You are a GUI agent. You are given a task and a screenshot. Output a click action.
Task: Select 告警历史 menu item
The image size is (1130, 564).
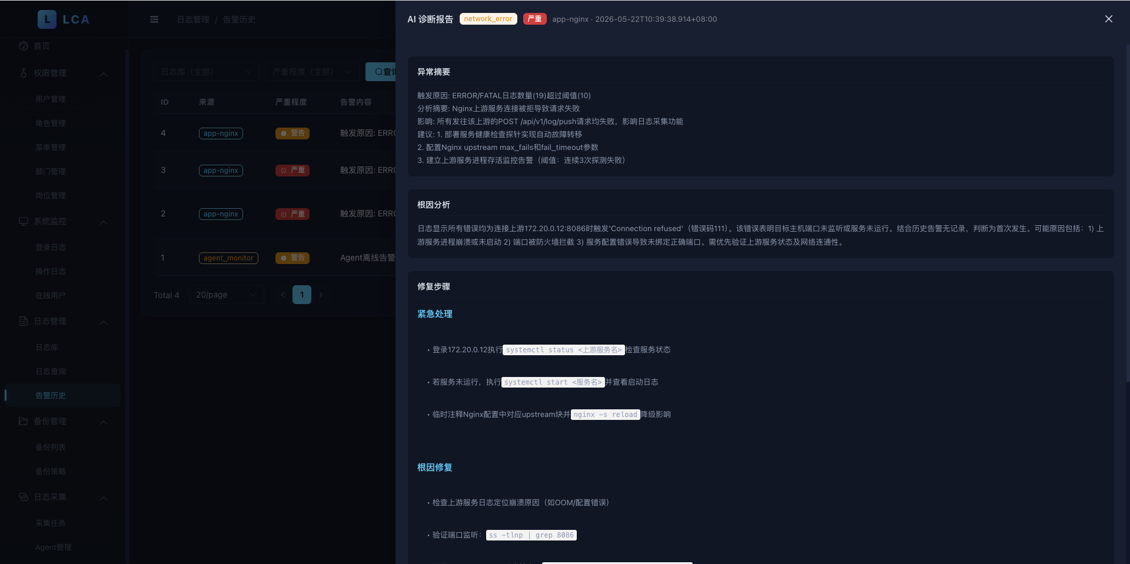coord(62,395)
